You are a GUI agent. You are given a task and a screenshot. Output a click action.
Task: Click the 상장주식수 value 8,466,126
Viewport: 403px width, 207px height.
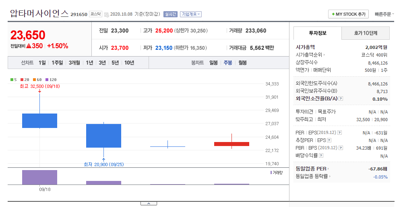point(378,63)
